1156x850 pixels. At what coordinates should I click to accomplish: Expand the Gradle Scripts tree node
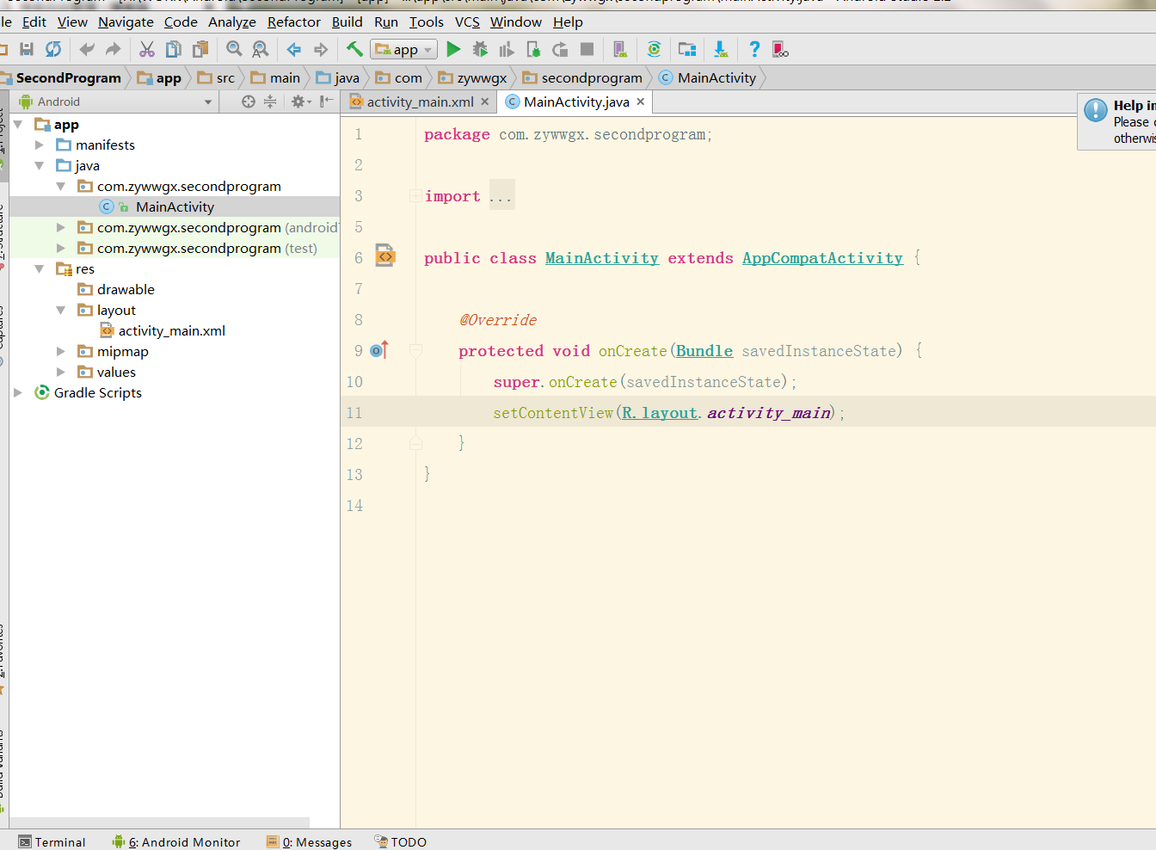point(18,393)
